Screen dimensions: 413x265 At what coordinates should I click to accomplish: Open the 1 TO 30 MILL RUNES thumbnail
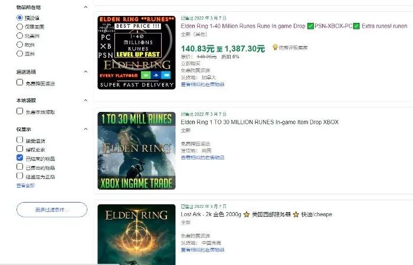pyautogui.click(x=136, y=151)
